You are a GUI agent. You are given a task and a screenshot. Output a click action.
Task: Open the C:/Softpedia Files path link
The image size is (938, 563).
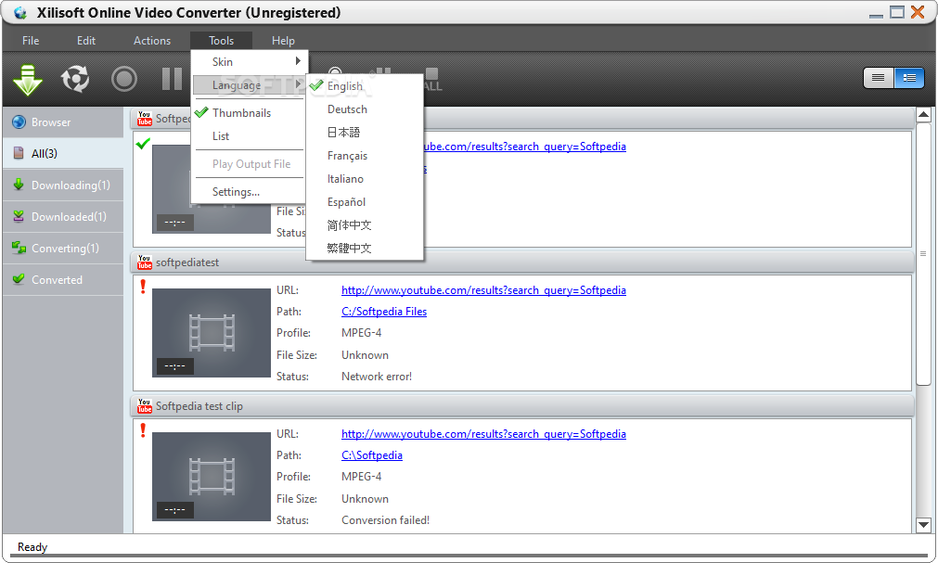[384, 312]
